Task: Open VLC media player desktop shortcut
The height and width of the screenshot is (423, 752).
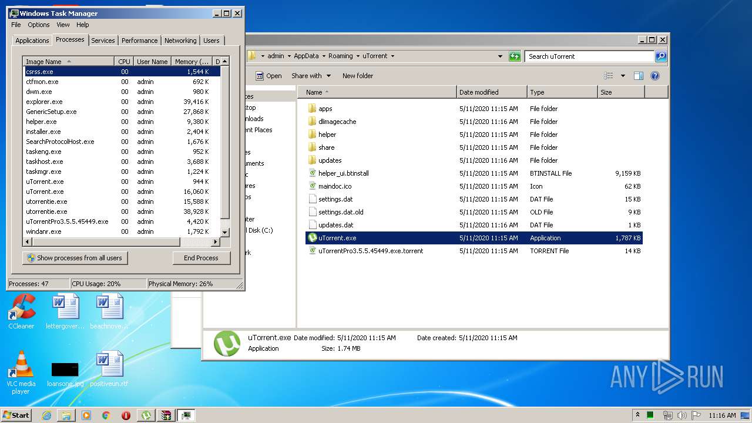Action: [x=21, y=372]
